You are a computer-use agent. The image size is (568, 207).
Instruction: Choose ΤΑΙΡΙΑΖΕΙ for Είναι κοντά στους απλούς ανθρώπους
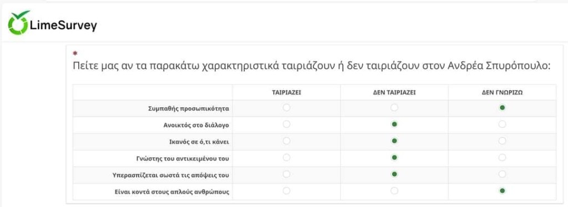click(x=287, y=191)
